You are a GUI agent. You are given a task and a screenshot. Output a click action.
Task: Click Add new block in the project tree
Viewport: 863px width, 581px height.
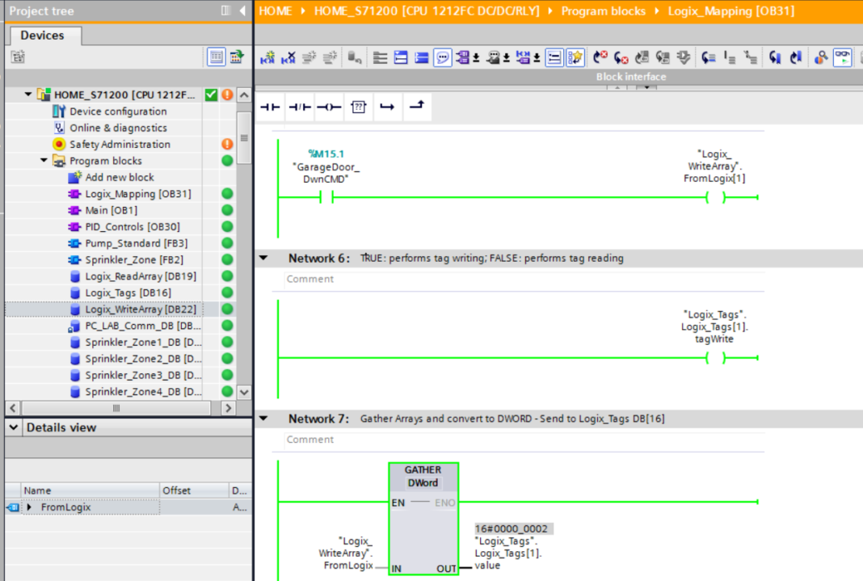coord(120,177)
